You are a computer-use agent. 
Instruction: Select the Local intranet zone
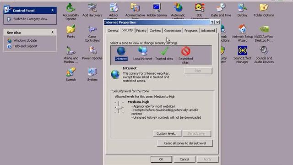pos(142,54)
